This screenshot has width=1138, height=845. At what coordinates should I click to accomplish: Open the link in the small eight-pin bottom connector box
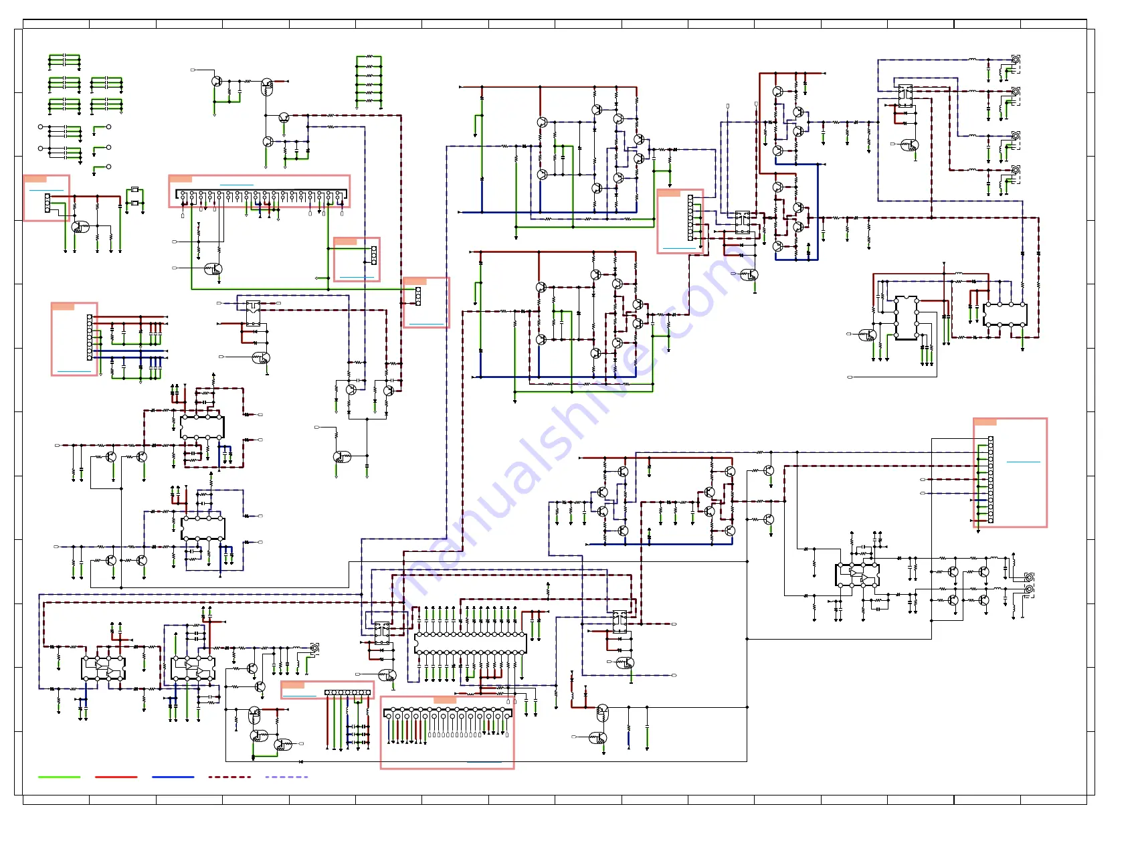299,696
